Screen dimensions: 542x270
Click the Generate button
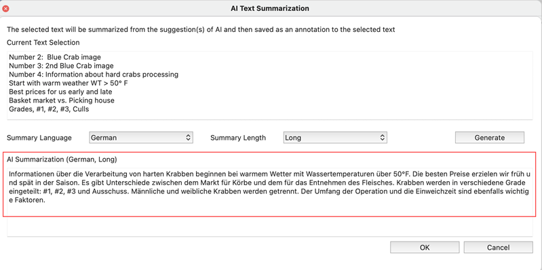point(490,138)
